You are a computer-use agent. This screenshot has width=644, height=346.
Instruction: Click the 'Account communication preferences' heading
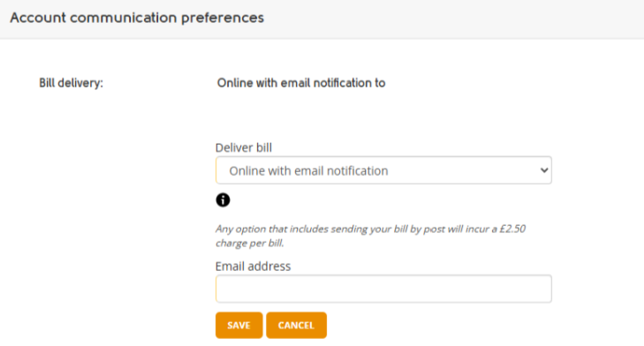[x=137, y=18]
